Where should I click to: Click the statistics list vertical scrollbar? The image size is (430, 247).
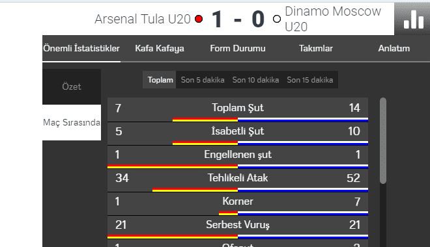click(x=383, y=140)
